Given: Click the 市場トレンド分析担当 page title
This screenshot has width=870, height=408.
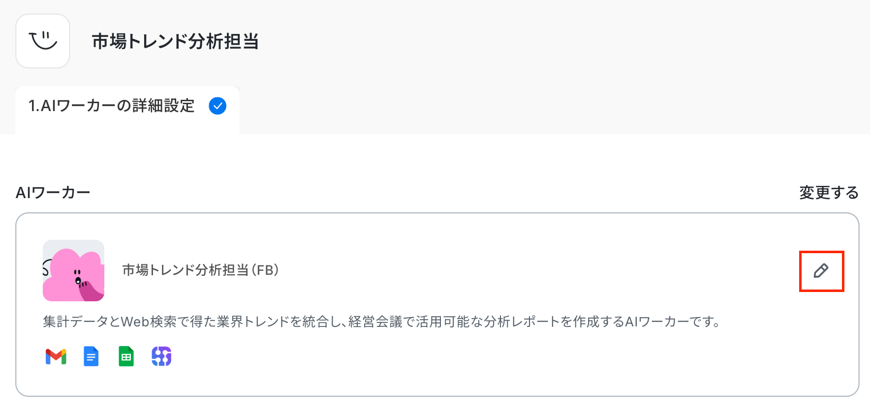Looking at the screenshot, I should click(x=175, y=41).
